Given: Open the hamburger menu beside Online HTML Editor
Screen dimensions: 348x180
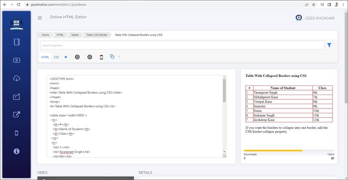Looking at the screenshot, I should pyautogui.click(x=40, y=18).
